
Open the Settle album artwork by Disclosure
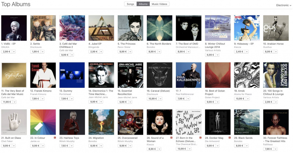click(x=43, y=28)
